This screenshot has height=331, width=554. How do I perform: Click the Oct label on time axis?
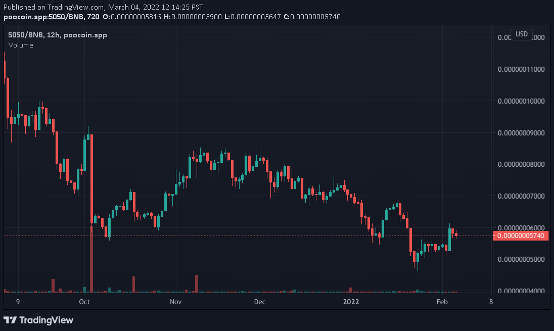coord(84,302)
